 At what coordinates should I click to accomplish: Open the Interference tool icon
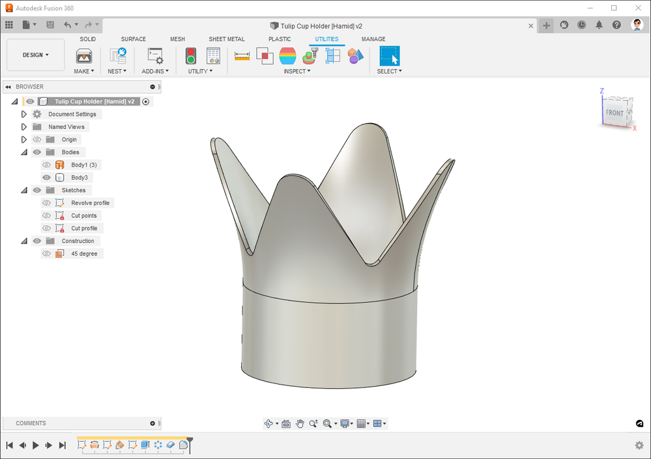265,56
